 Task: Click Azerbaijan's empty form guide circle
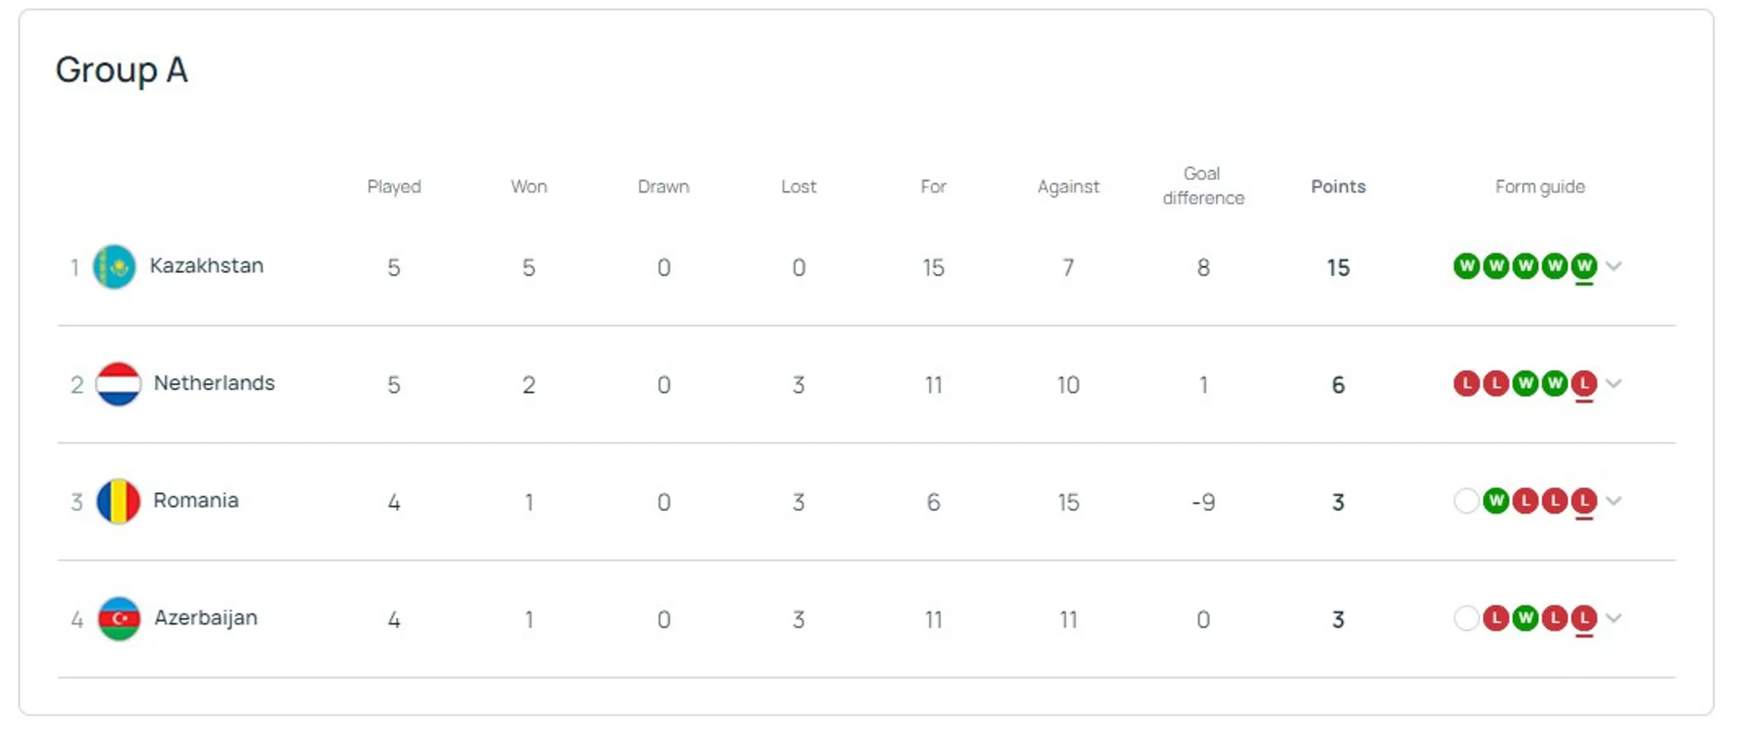1467,619
